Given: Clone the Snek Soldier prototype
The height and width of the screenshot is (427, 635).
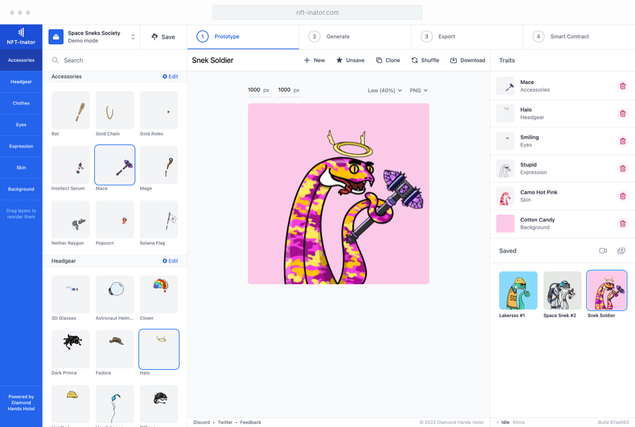Looking at the screenshot, I should tap(387, 60).
